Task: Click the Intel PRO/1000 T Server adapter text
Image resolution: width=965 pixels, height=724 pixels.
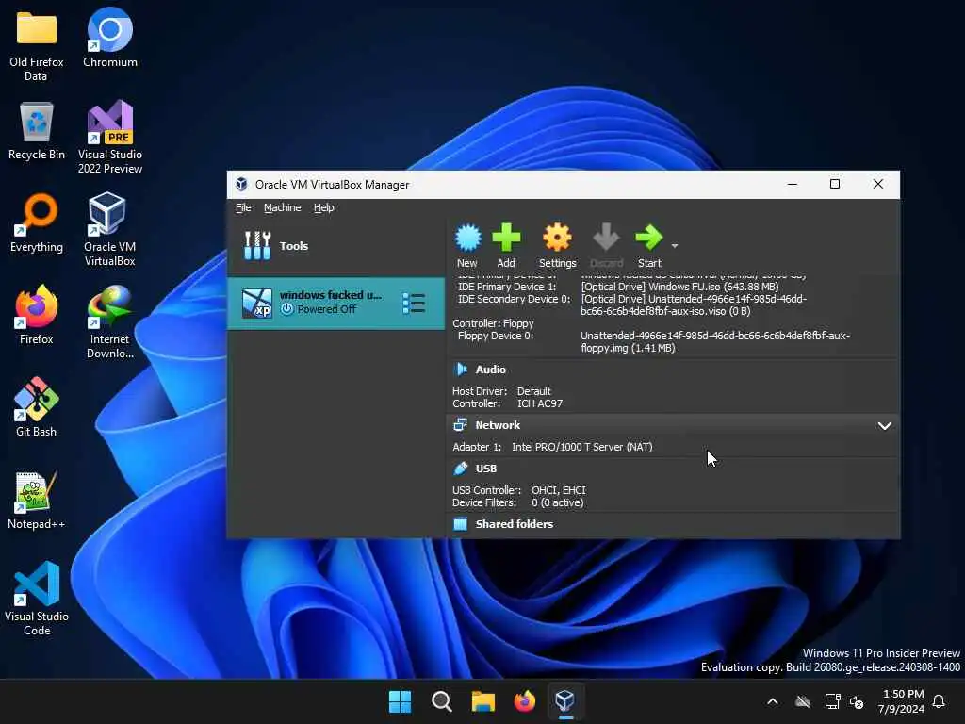Action: pyautogui.click(x=582, y=447)
